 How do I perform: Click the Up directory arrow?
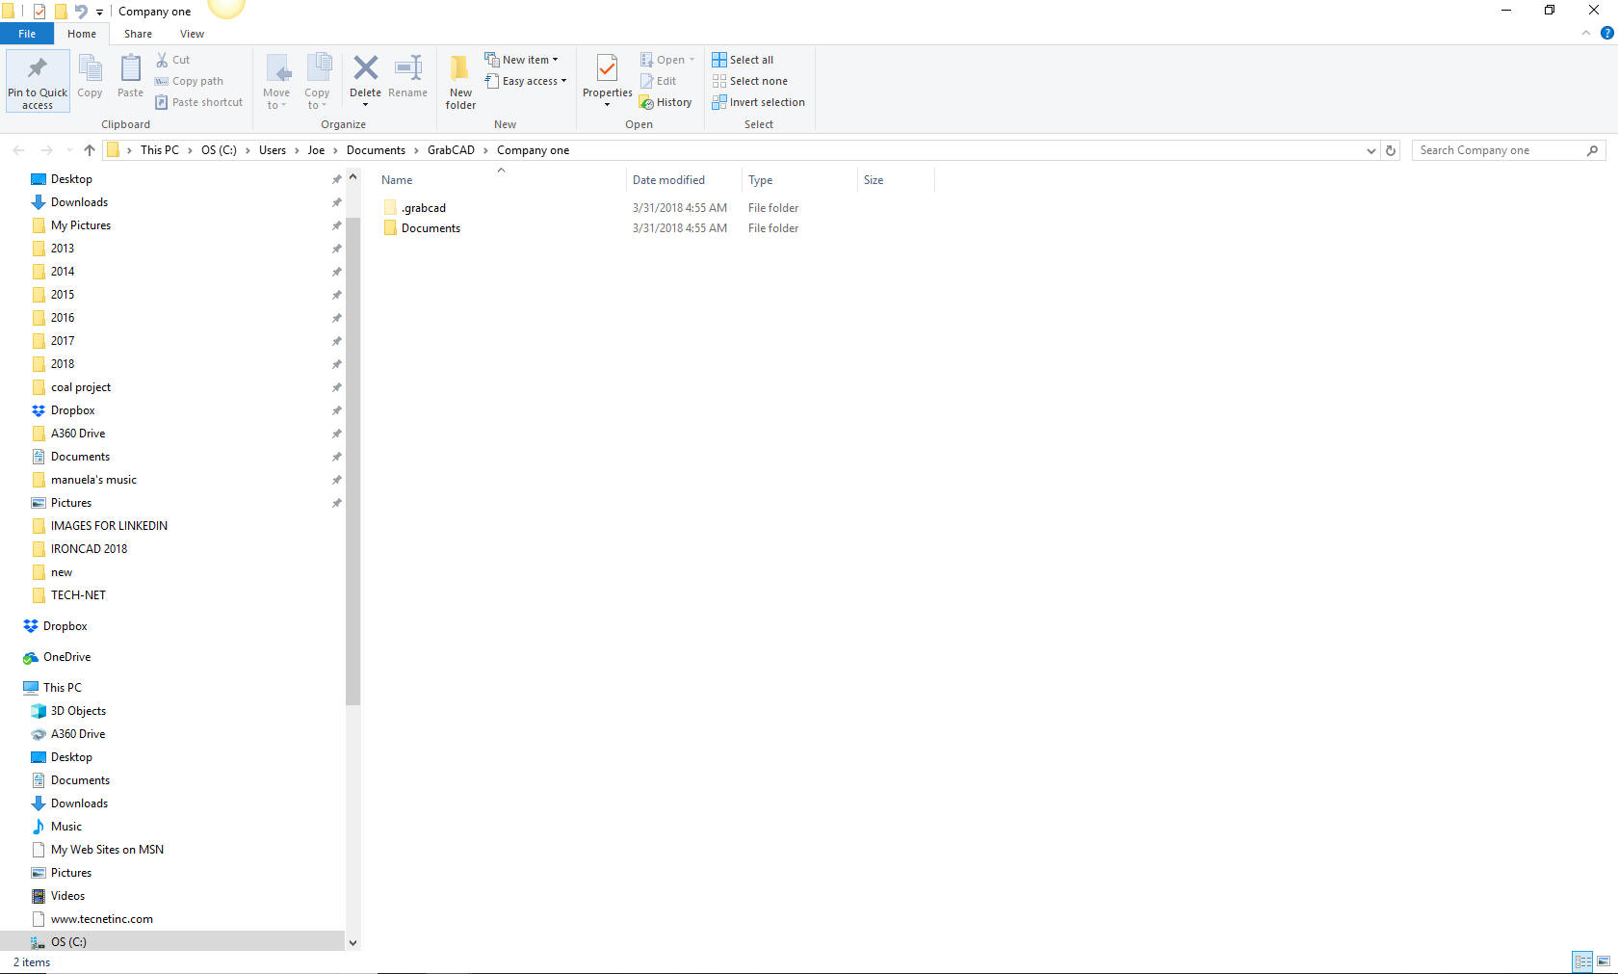[x=90, y=150]
